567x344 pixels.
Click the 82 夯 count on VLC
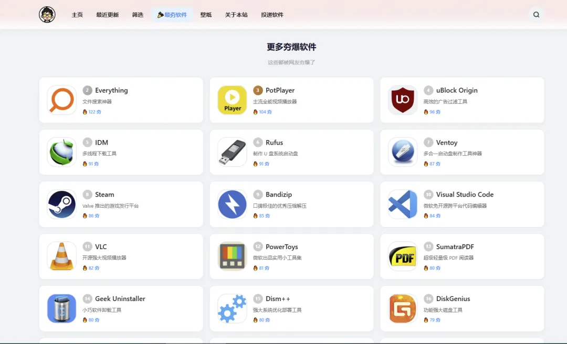coord(94,268)
